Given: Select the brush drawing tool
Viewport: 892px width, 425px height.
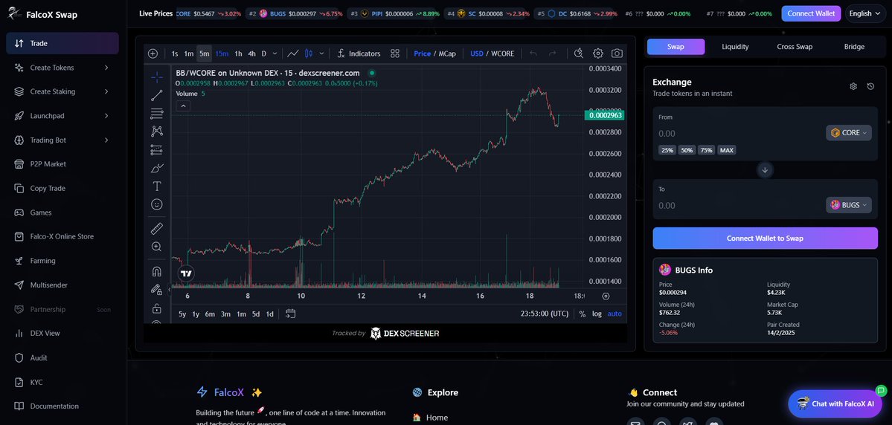Looking at the screenshot, I should tap(156, 168).
